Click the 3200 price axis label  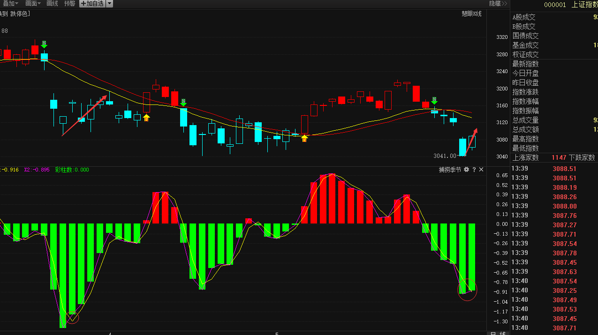tap(502, 88)
